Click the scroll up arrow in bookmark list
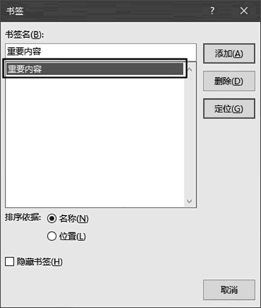261x308 pixels. tap(190, 69)
